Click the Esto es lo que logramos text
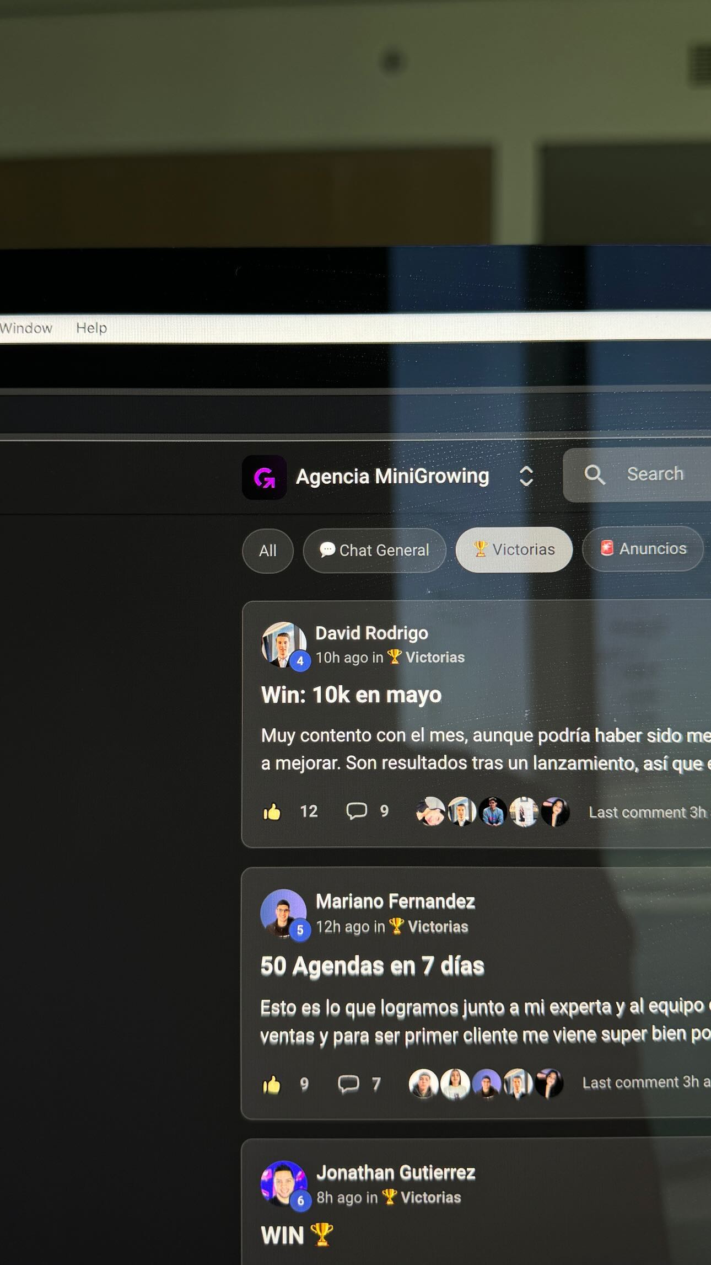 [x=486, y=1021]
